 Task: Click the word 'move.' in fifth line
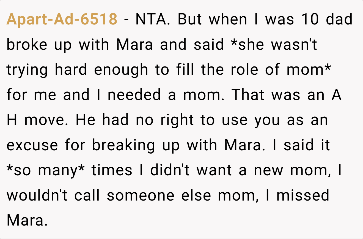[46, 120]
